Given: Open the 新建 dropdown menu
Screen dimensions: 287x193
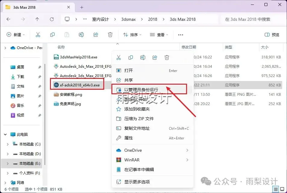Looking at the screenshot, I should click(x=16, y=35).
